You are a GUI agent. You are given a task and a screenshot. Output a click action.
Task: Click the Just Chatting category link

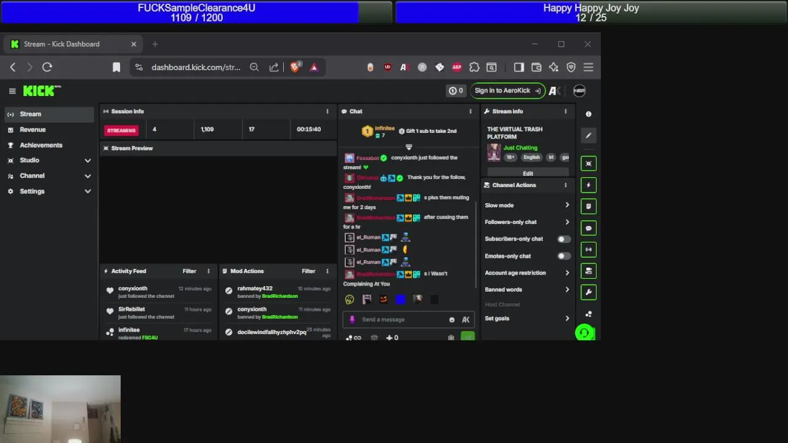[x=520, y=148]
